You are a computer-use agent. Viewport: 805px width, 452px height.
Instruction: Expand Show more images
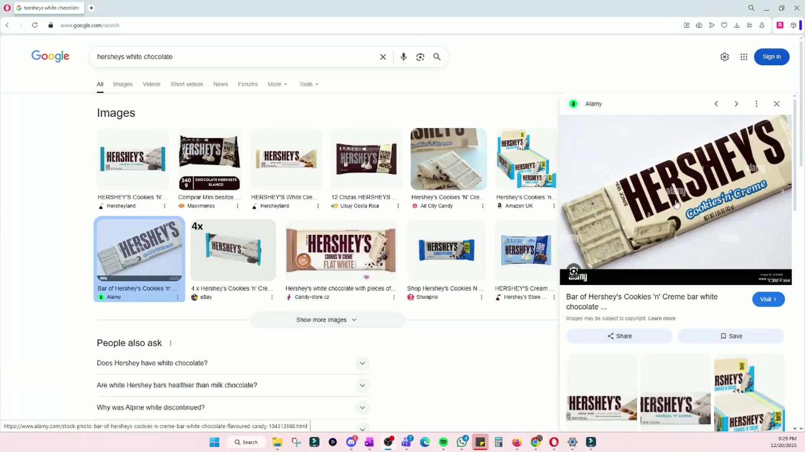tap(327, 320)
